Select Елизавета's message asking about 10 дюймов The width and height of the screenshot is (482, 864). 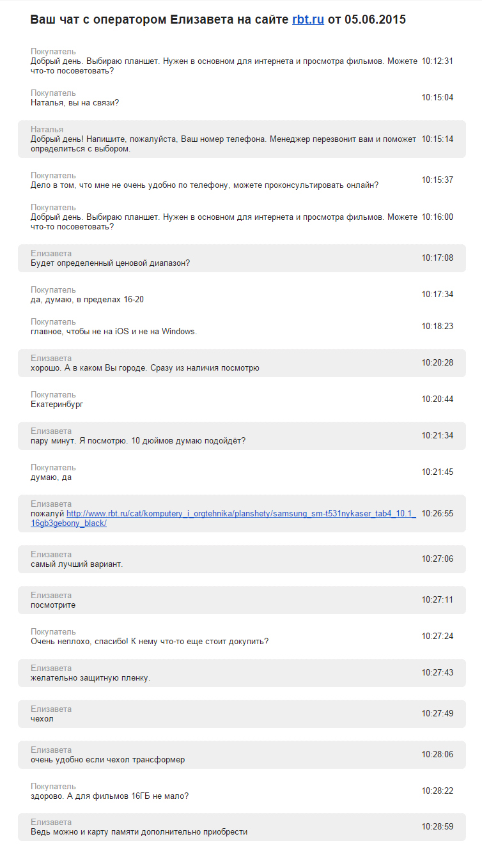pos(242,436)
